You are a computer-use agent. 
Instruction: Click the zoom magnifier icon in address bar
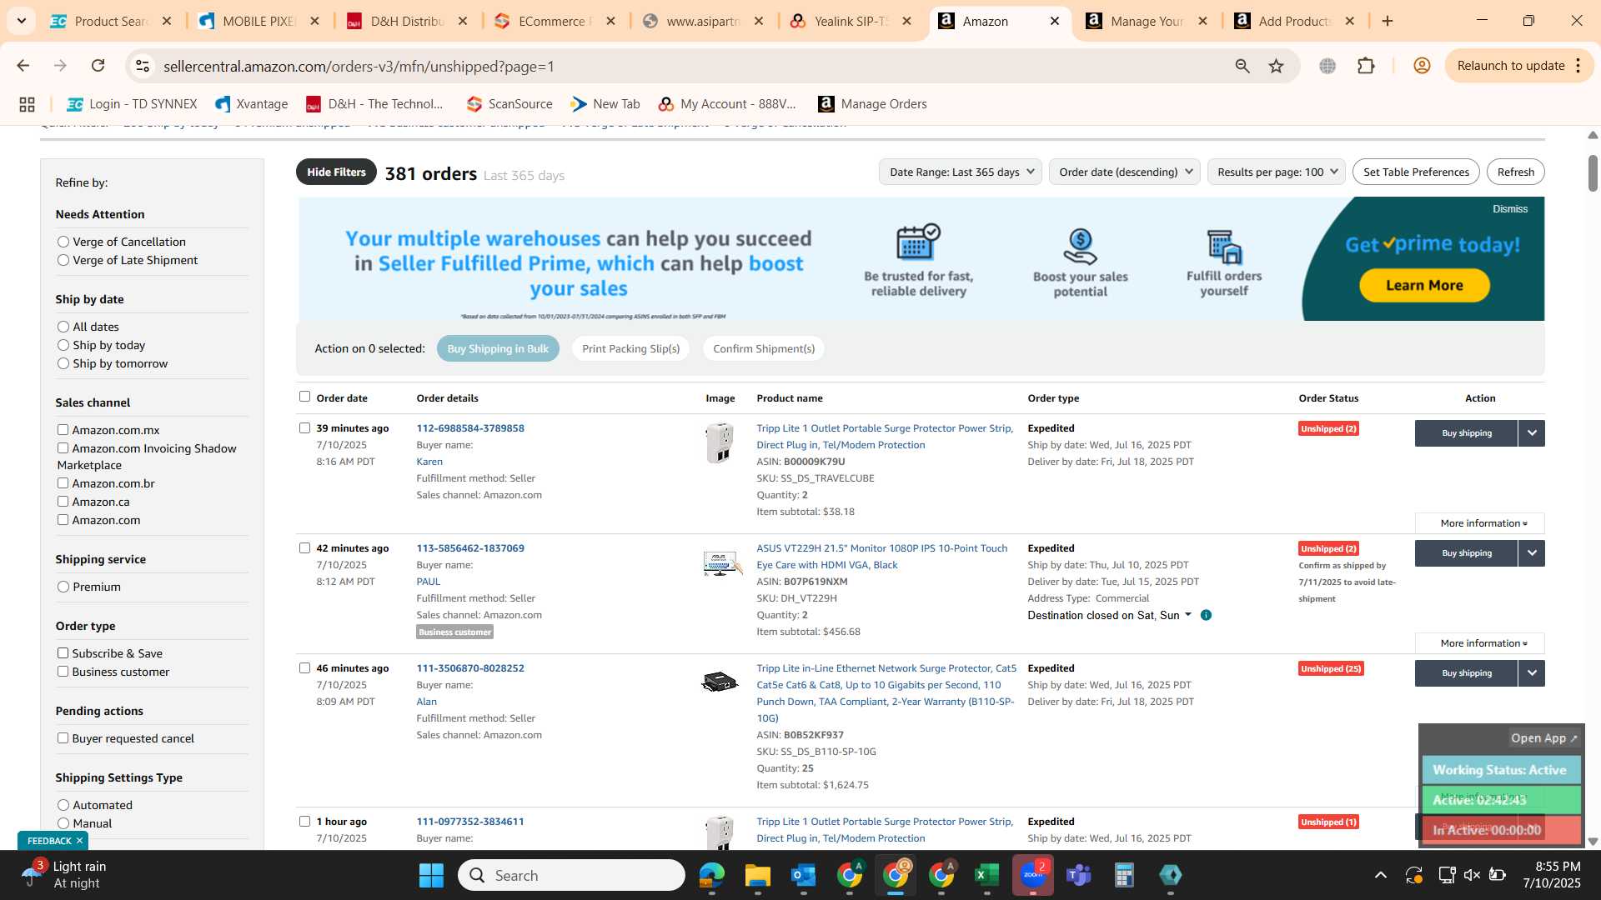click(x=1242, y=66)
